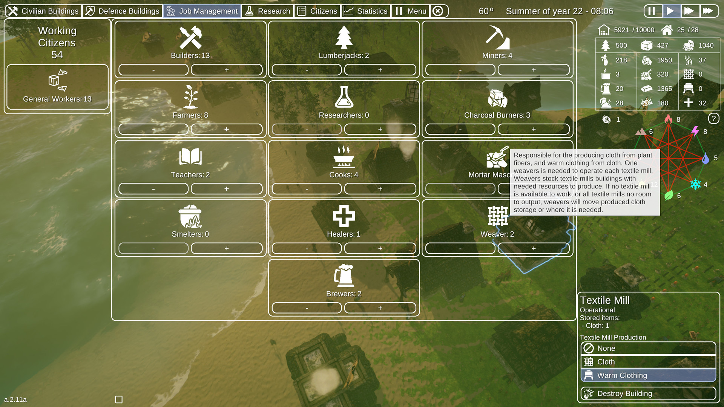Click the help question mark icon

coord(713,119)
